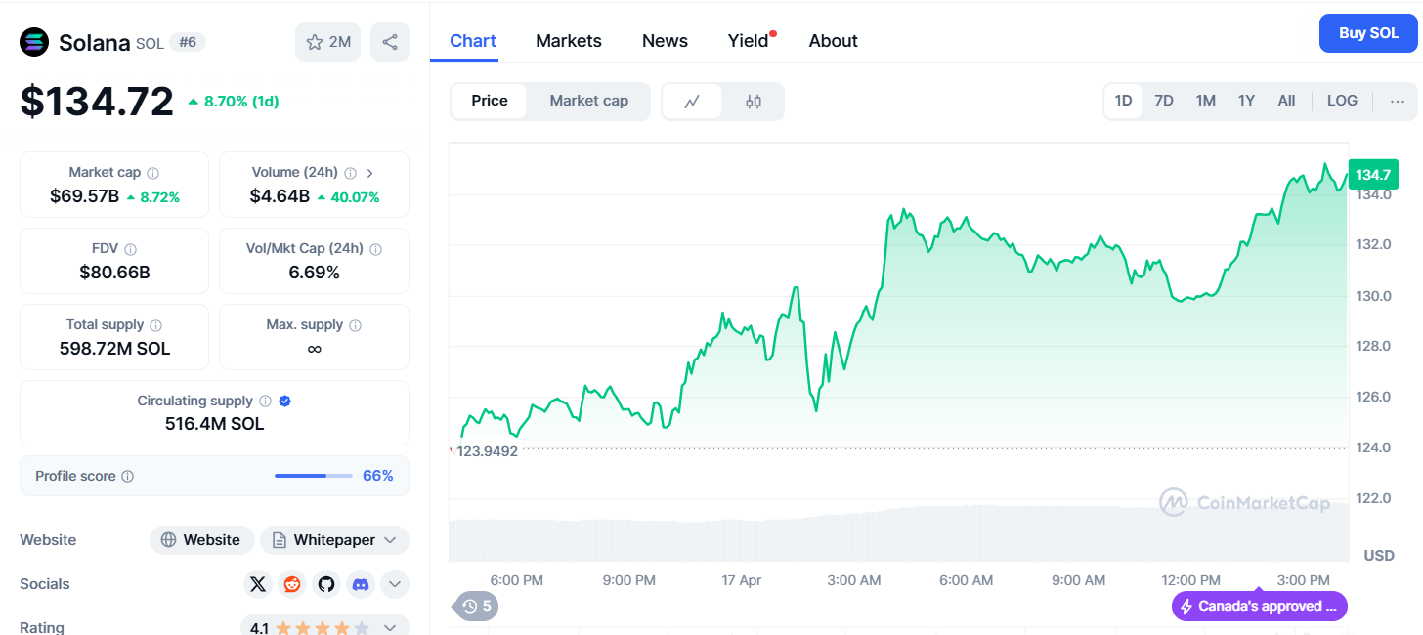
Task: Open the Solana Website link
Action: click(201, 540)
